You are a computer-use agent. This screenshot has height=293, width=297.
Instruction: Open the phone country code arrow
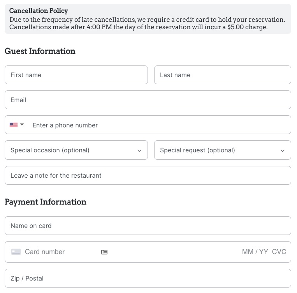[x=22, y=125]
